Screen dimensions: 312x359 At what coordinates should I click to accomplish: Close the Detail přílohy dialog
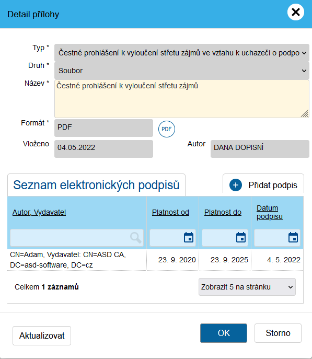pyautogui.click(x=296, y=12)
